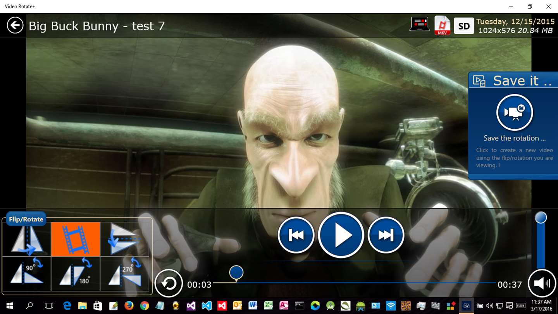Click the Flip/Rotate panel label

26,219
